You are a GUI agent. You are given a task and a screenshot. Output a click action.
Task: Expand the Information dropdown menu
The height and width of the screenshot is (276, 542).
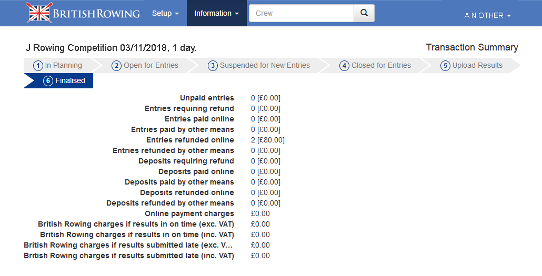pyautogui.click(x=216, y=13)
